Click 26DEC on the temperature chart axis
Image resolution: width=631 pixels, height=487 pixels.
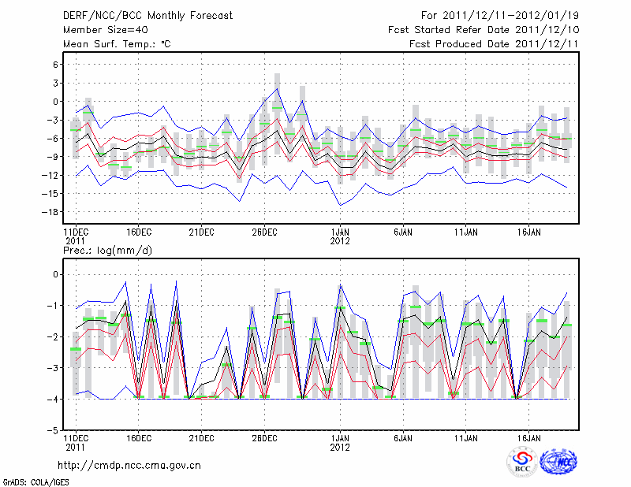click(x=264, y=232)
